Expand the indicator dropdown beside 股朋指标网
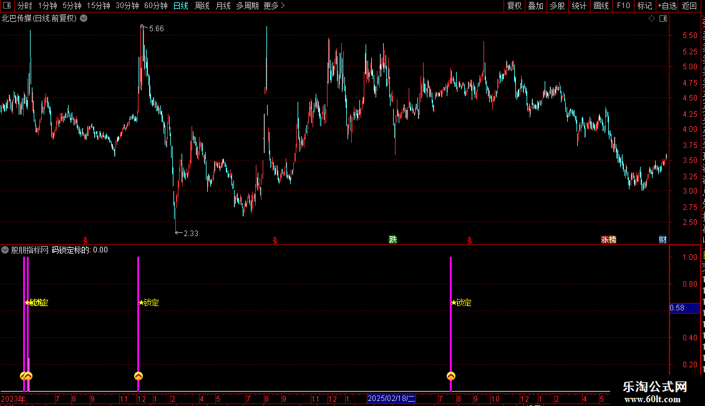The image size is (705, 406). pos(5,250)
